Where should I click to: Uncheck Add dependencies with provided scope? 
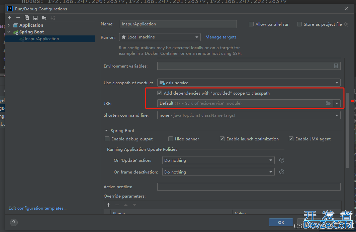[160, 93]
